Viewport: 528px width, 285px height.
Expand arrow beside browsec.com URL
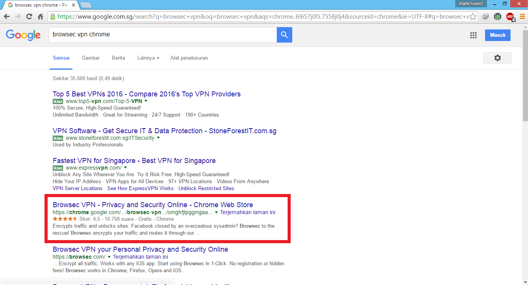(x=109, y=257)
